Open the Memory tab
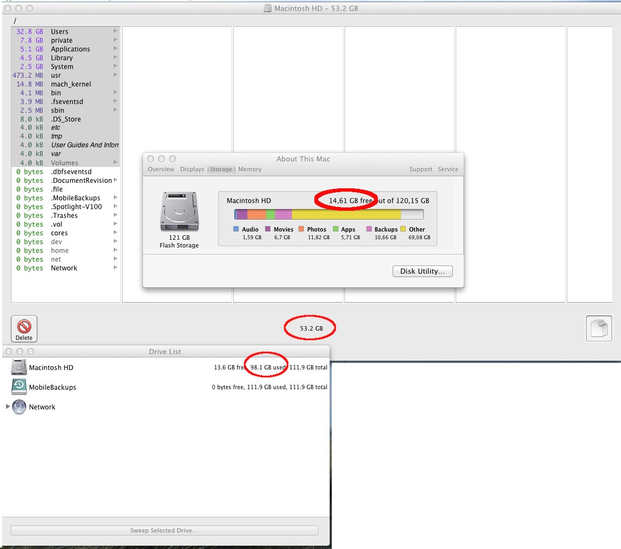Viewport: 621px width, 549px height. coord(250,169)
